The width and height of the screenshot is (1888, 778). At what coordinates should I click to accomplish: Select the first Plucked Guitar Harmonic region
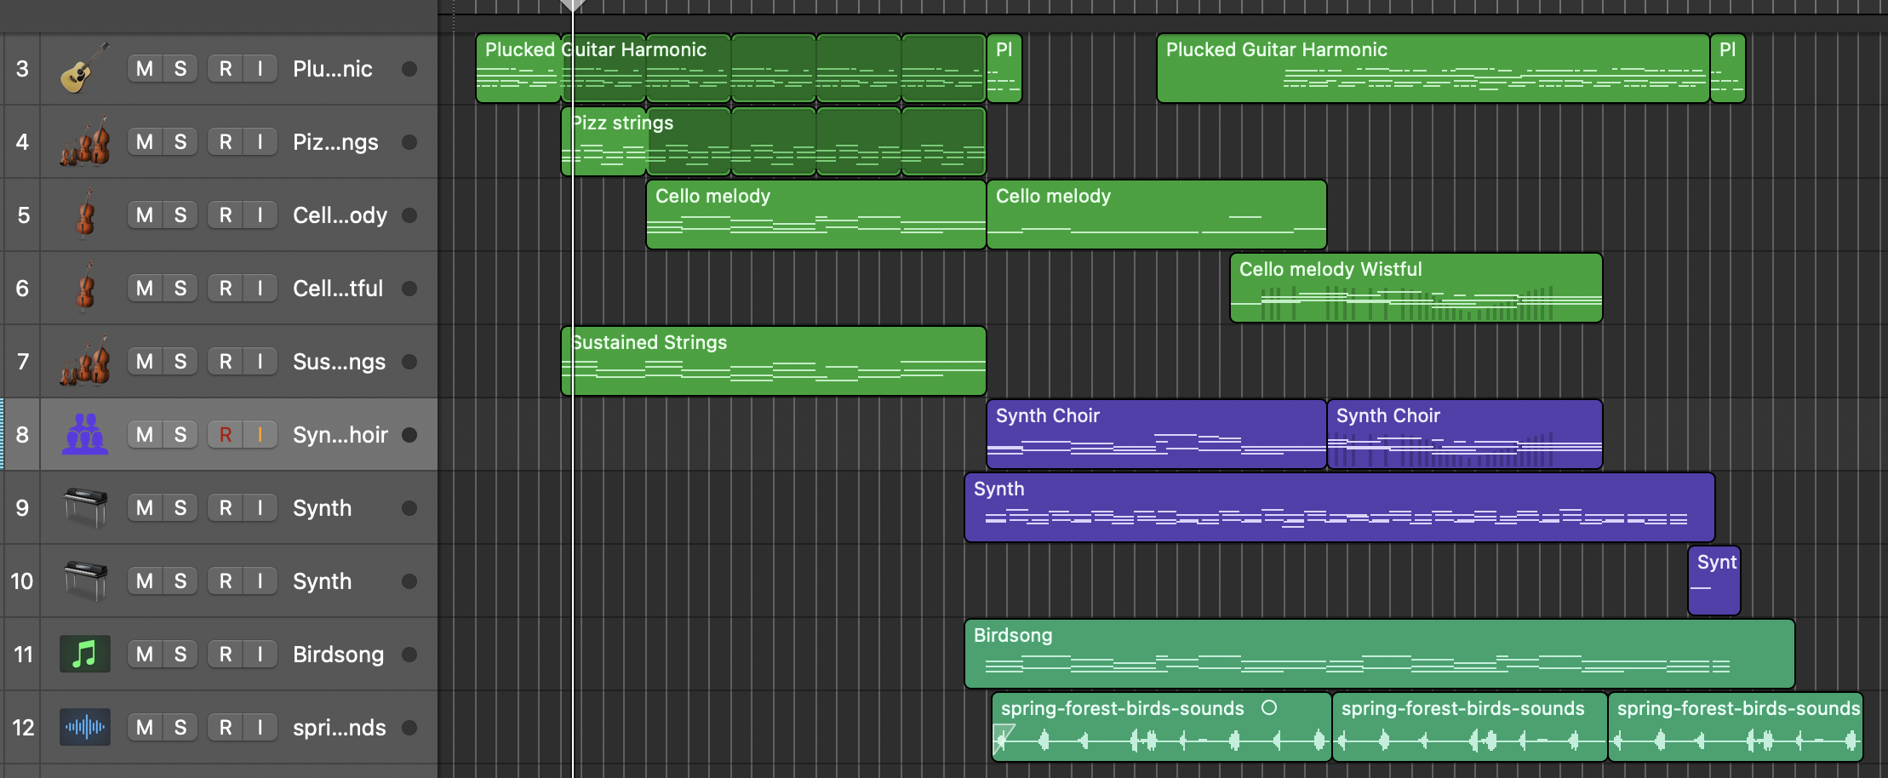(x=518, y=68)
